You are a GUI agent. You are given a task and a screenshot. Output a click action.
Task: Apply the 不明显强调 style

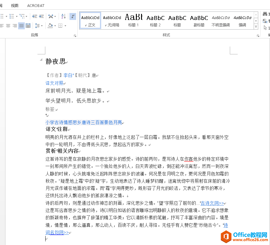click(220, 21)
